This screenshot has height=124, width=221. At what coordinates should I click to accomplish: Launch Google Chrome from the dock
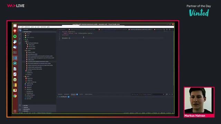(15, 96)
